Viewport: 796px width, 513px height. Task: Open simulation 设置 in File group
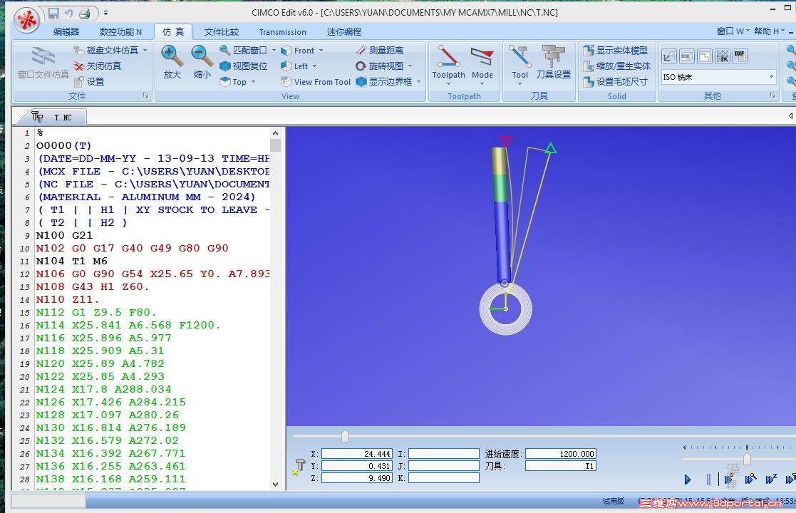pos(89,82)
